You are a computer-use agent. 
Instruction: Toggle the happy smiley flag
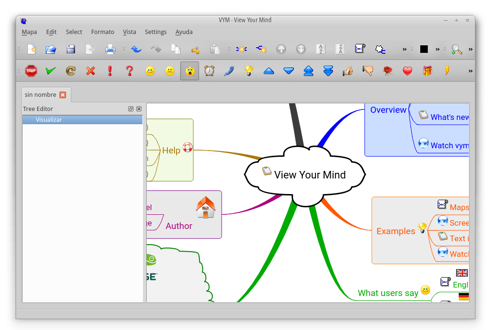pyautogui.click(x=150, y=71)
